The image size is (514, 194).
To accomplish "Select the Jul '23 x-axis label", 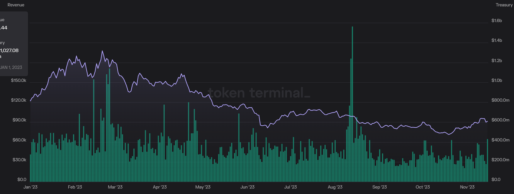I will click(x=290, y=187).
